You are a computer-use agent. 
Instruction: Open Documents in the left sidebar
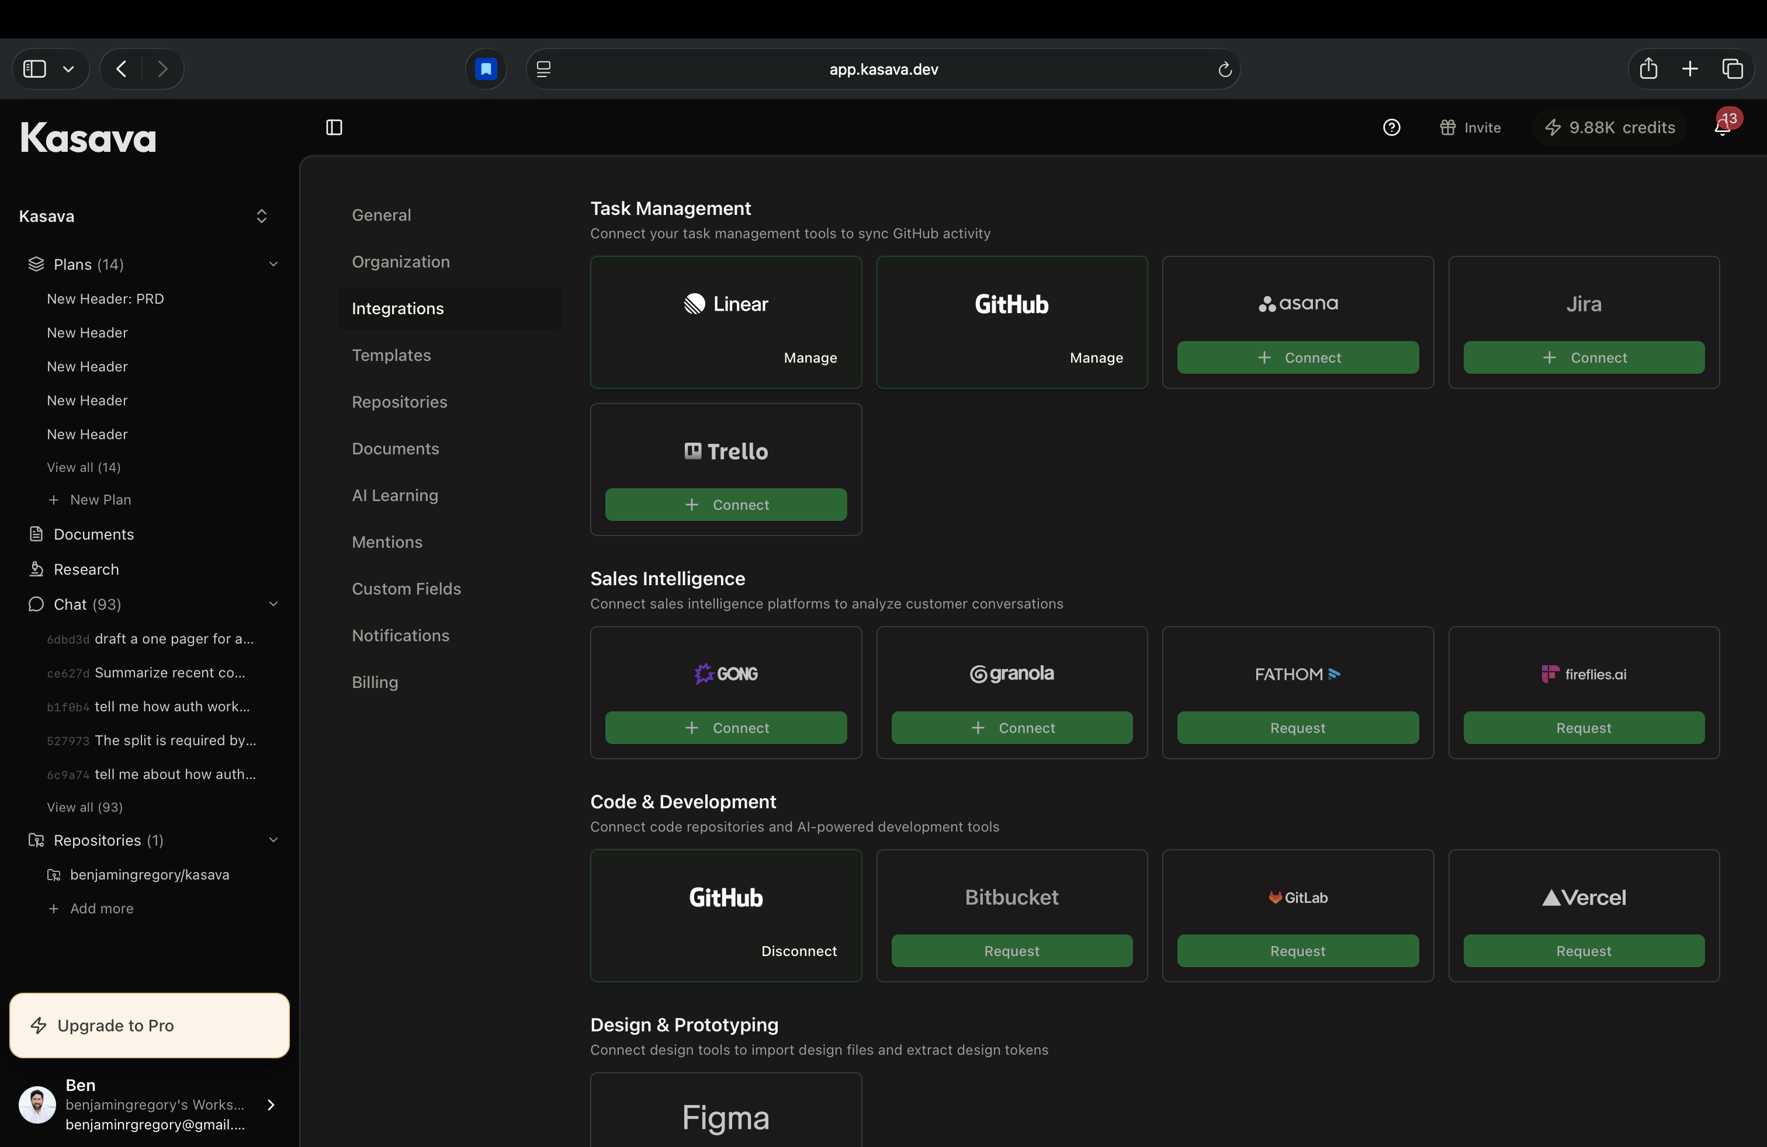point(93,534)
